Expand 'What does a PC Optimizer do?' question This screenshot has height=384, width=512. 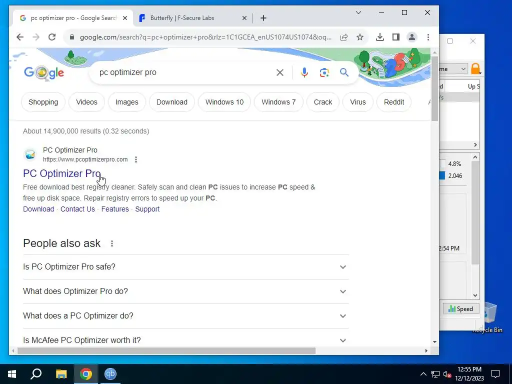[x=186, y=316]
